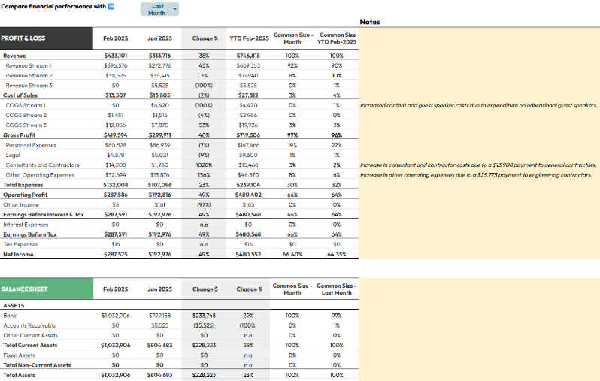
Task: Click the Other Income row label
Action: coord(21,205)
